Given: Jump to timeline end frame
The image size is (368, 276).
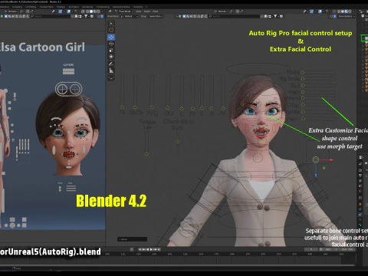Looking at the screenshot, I should [159, 249].
